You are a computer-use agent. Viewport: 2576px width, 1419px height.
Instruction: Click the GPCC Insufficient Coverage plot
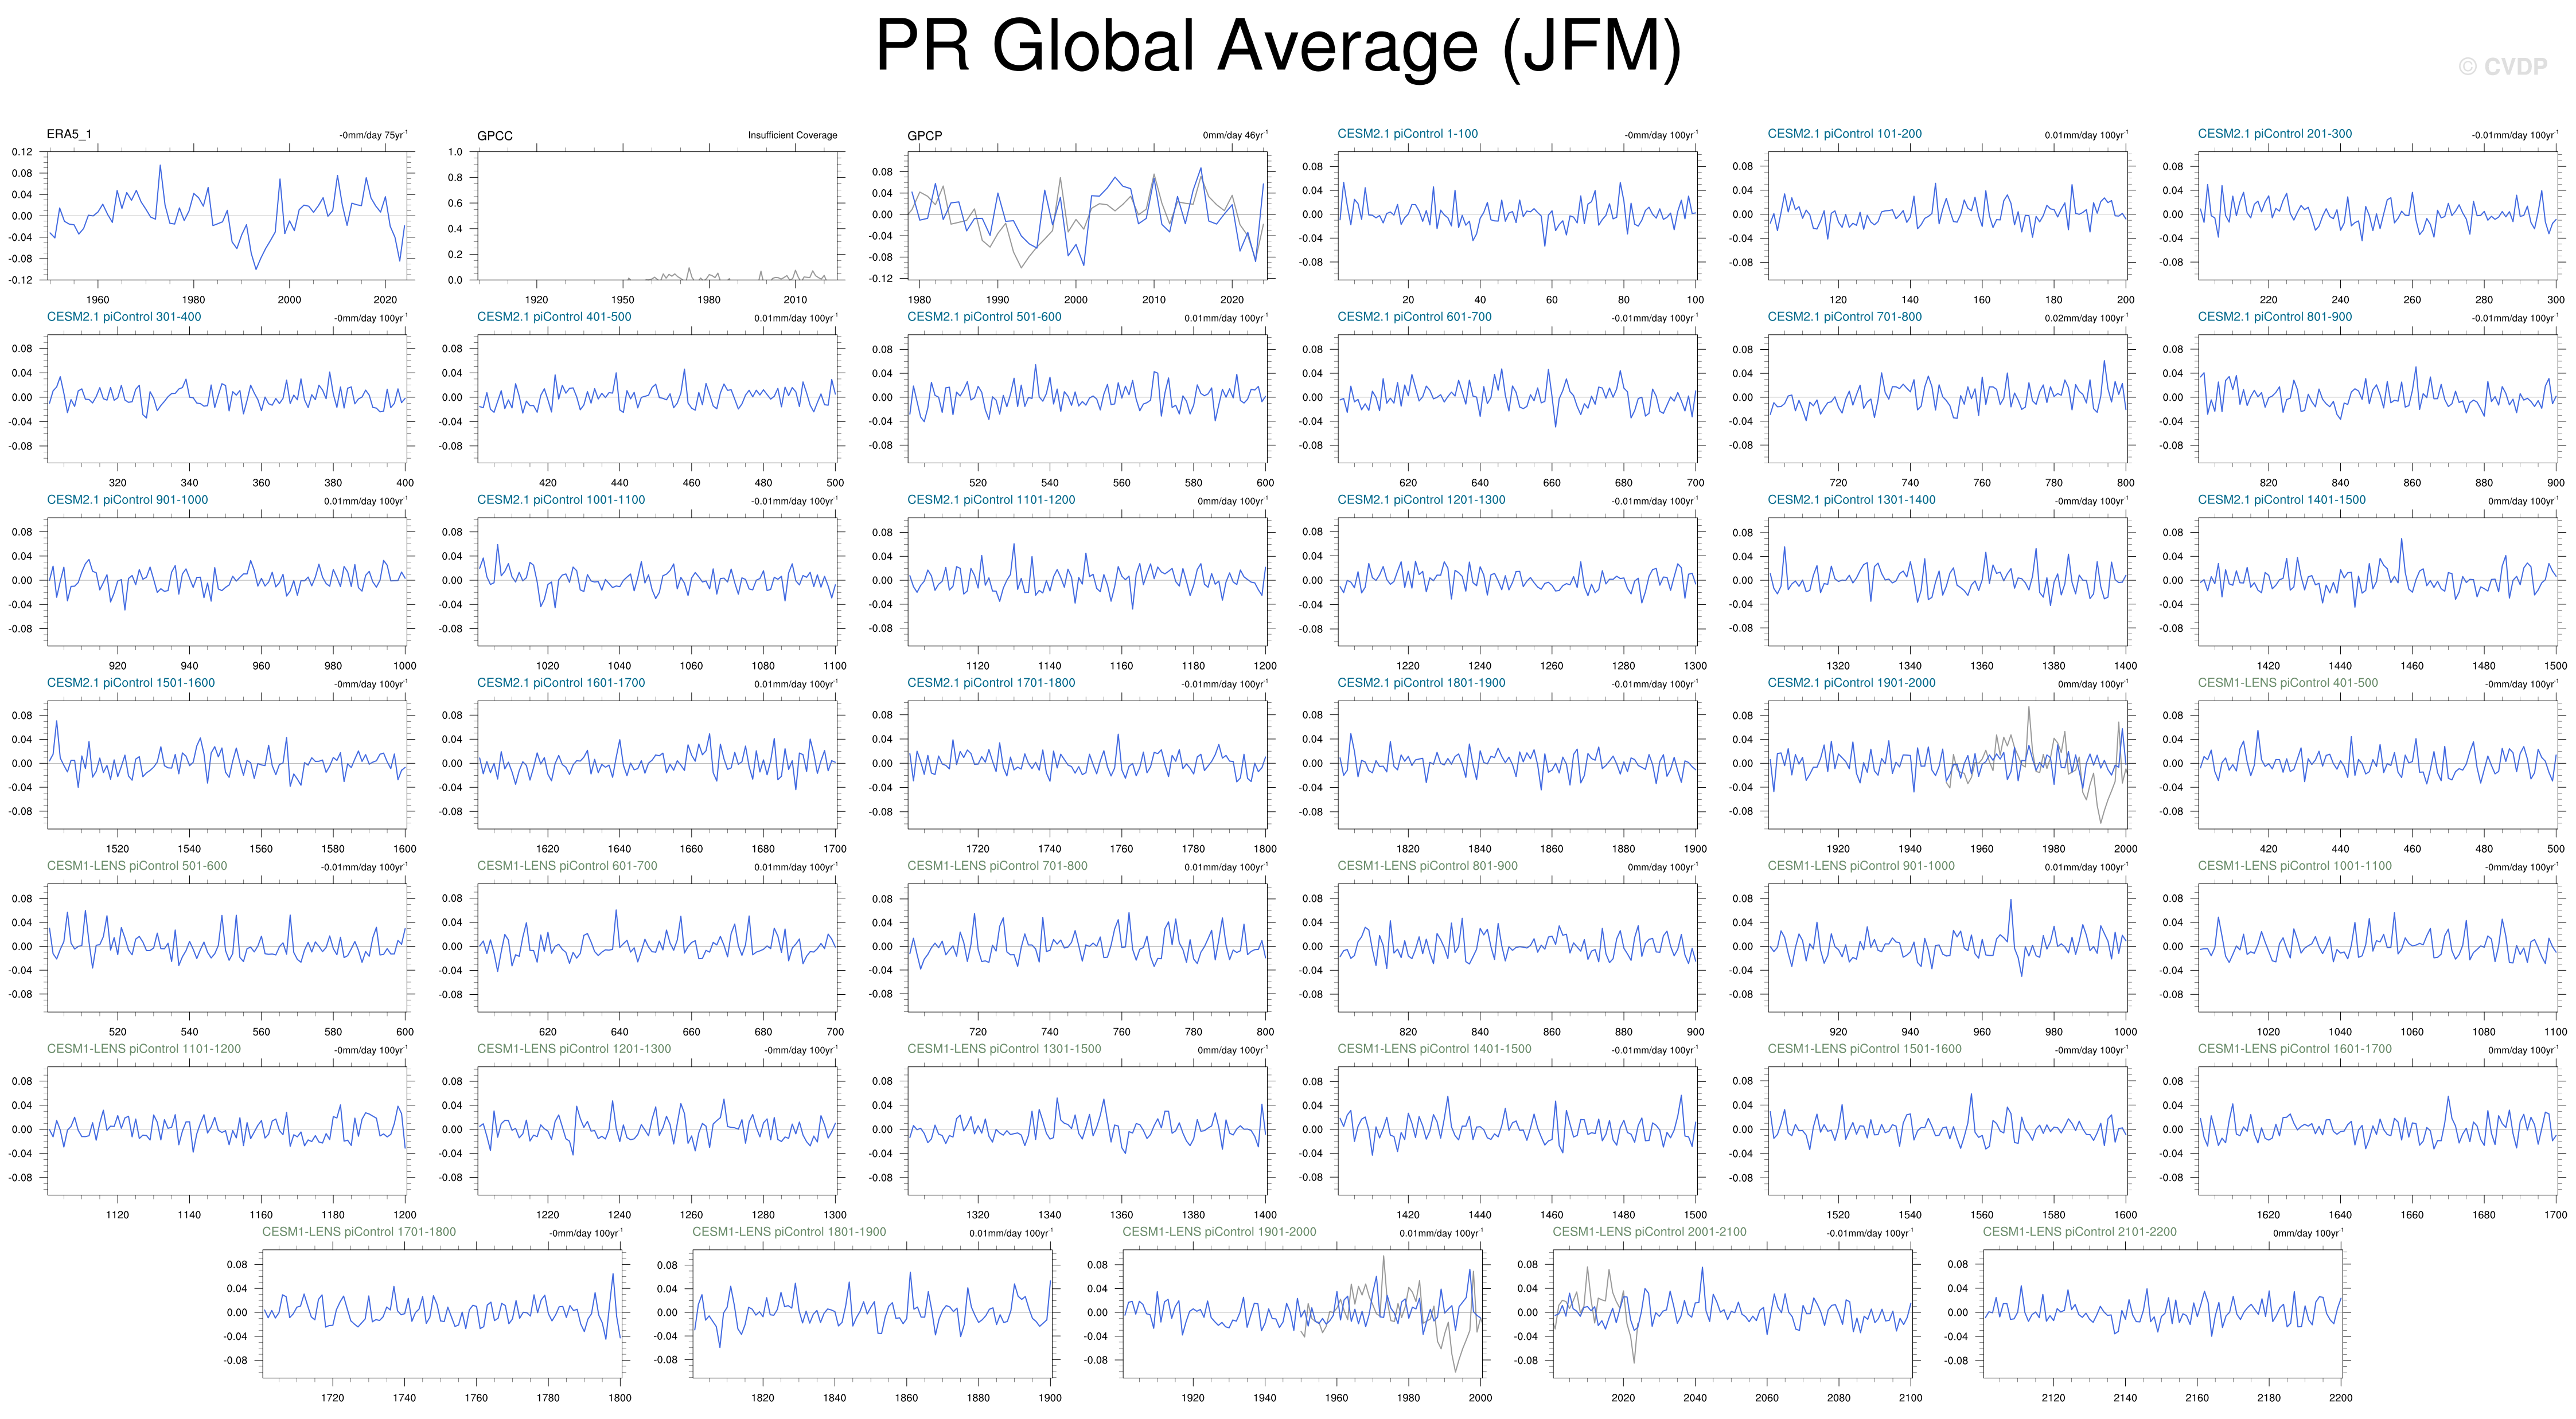657,215
